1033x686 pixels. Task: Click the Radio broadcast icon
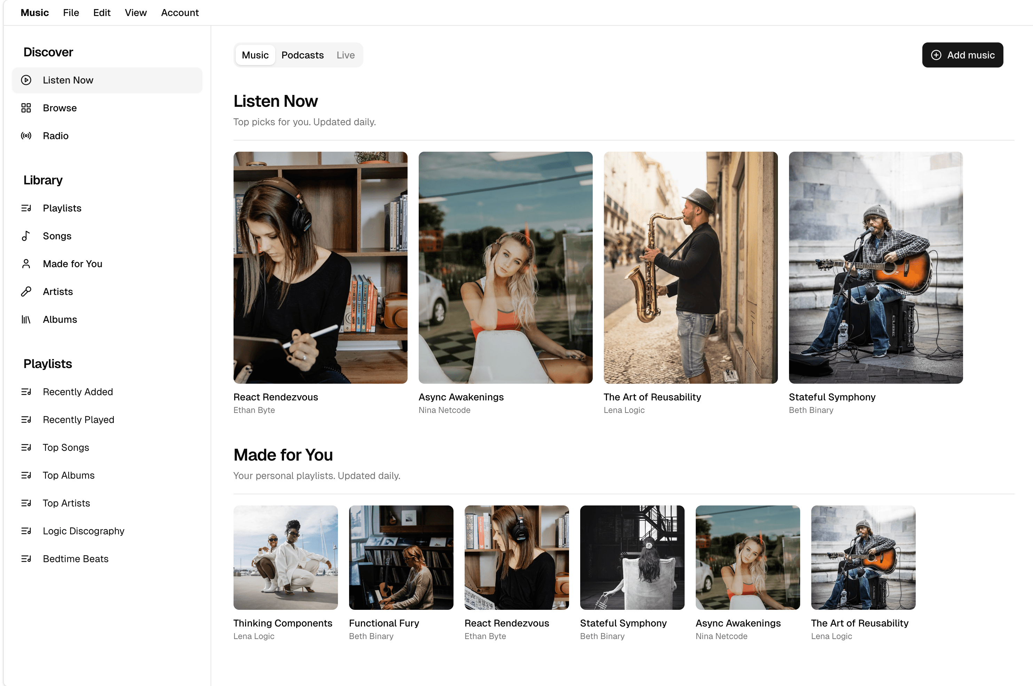point(26,136)
